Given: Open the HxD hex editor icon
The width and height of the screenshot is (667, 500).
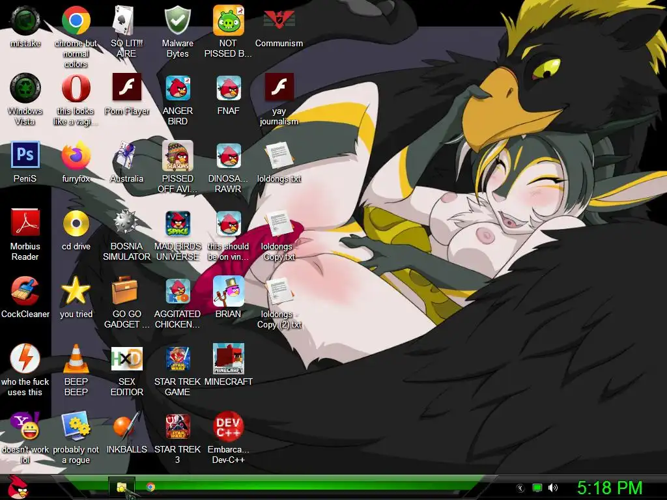Looking at the screenshot, I should [x=126, y=359].
